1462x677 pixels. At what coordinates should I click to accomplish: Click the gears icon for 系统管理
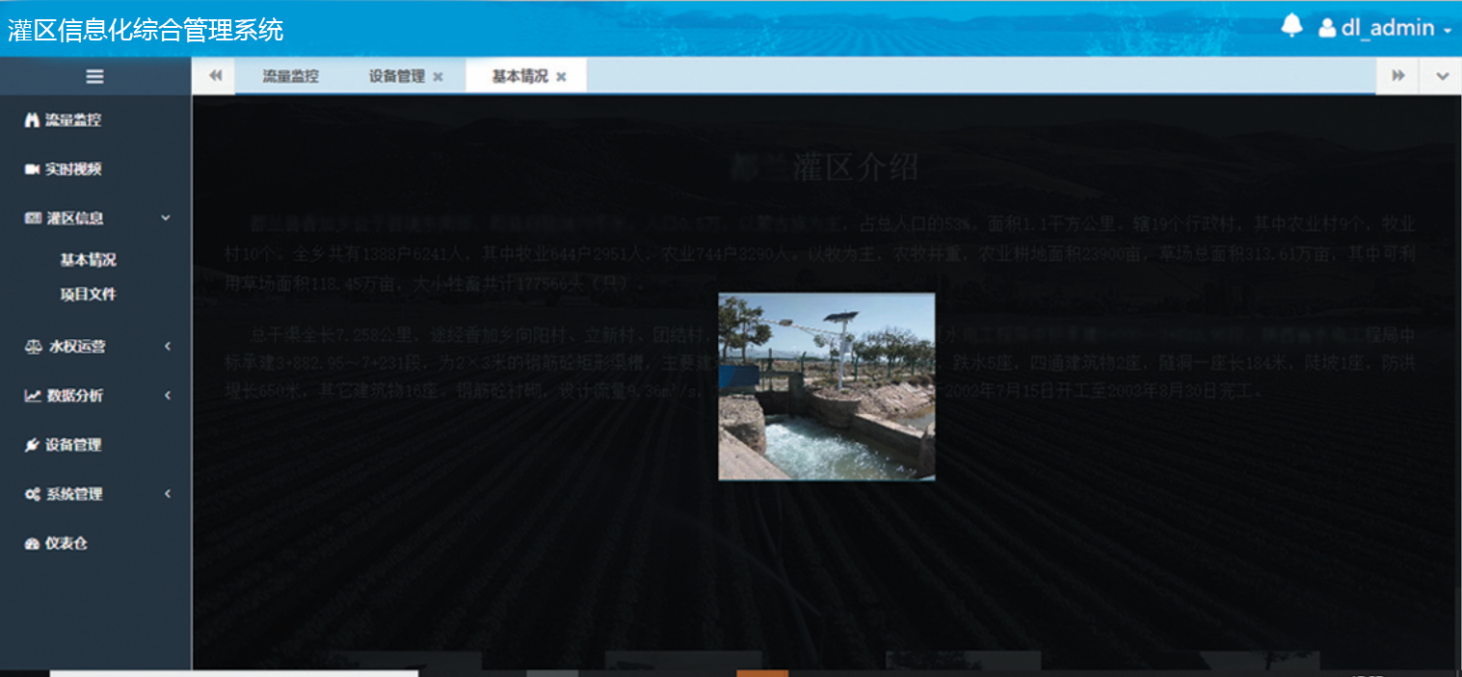[x=33, y=494]
